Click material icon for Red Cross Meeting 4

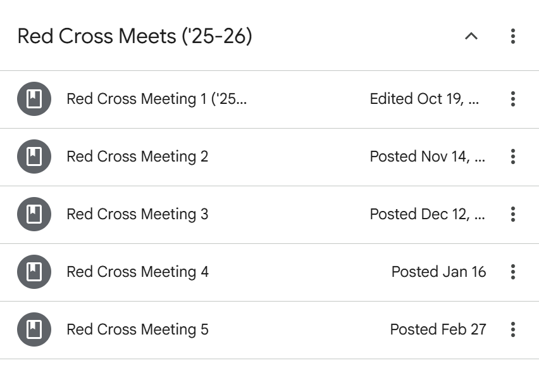tap(34, 272)
